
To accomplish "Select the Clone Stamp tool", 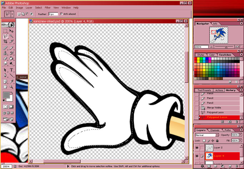I will pyautogui.click(x=5, y=53).
